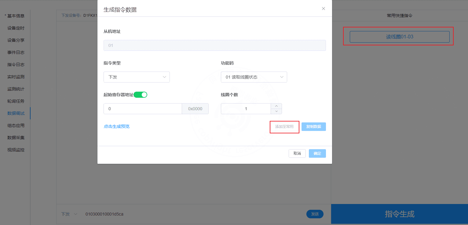Open the 指令类型 dropdown

pyautogui.click(x=137, y=77)
